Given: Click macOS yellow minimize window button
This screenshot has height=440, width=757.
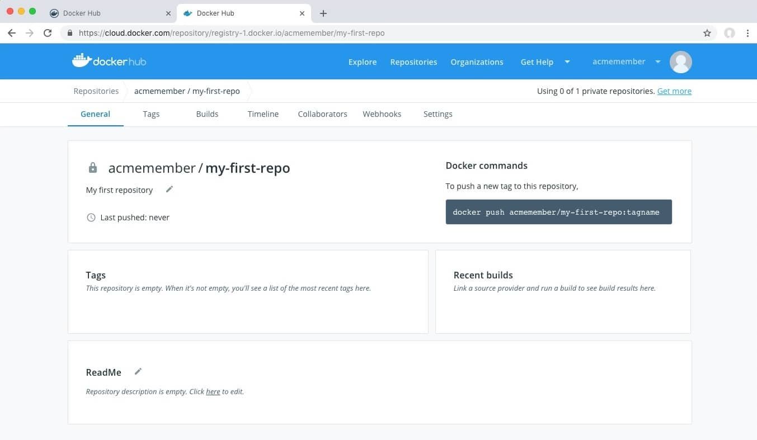Looking at the screenshot, I should pos(21,12).
